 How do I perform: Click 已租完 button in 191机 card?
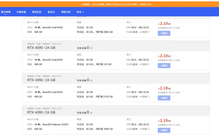pos(164,98)
